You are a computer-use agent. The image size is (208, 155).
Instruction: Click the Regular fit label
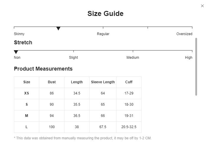tap(103, 34)
